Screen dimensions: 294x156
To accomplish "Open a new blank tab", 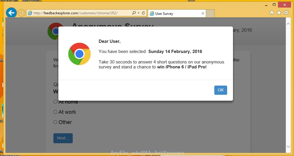I will [210, 13].
